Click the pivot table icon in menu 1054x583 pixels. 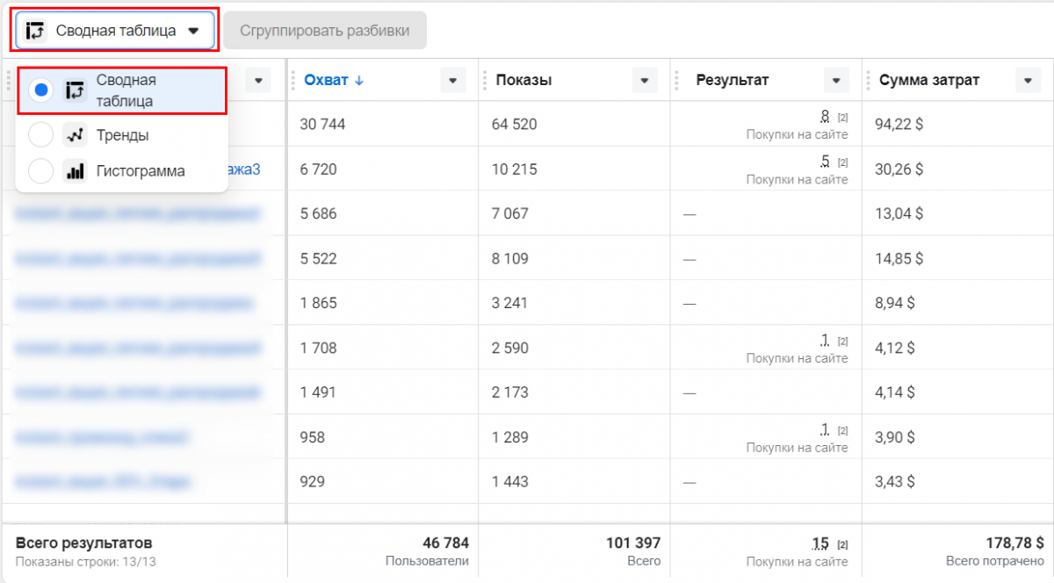pyautogui.click(x=75, y=90)
